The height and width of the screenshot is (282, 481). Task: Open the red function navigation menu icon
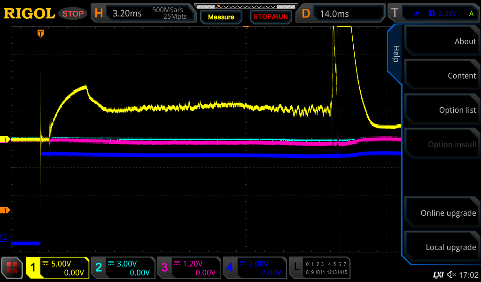12,268
